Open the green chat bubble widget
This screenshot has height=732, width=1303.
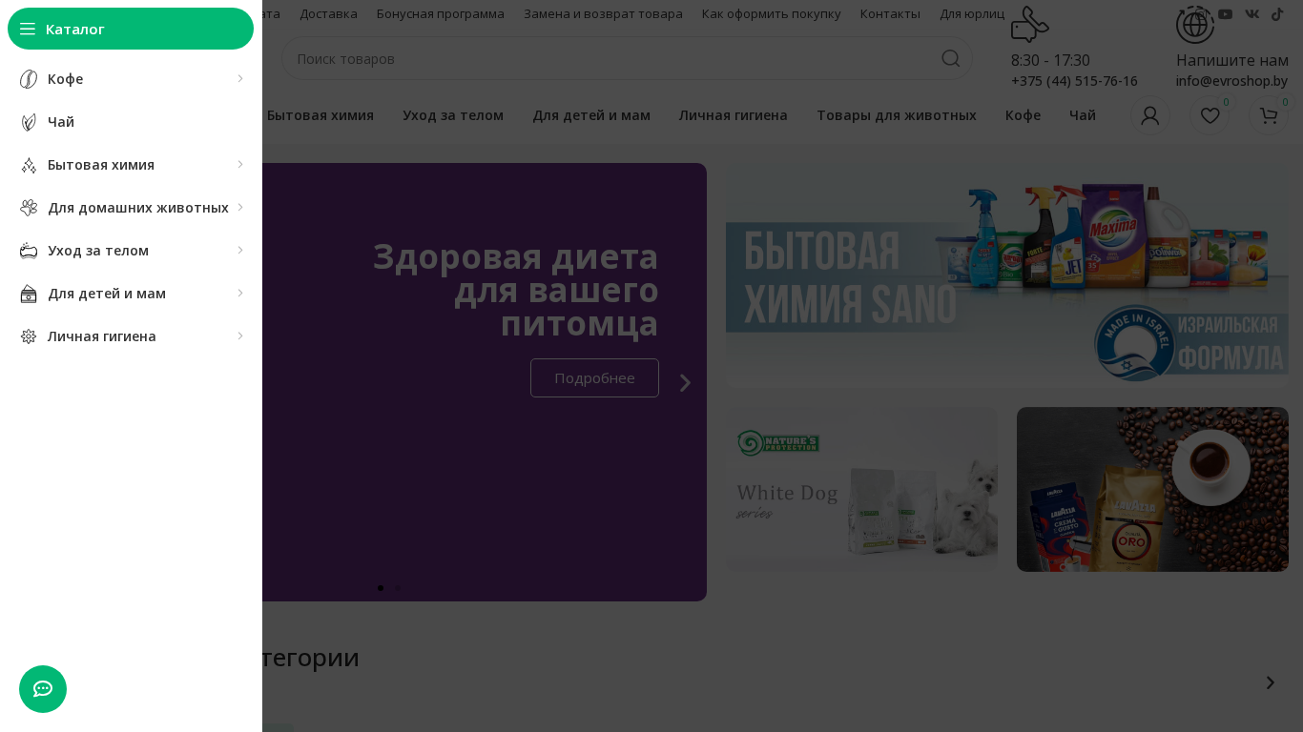43,689
